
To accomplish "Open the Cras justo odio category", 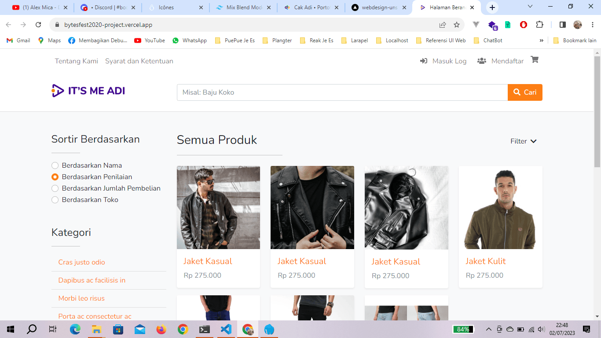I will point(82,262).
